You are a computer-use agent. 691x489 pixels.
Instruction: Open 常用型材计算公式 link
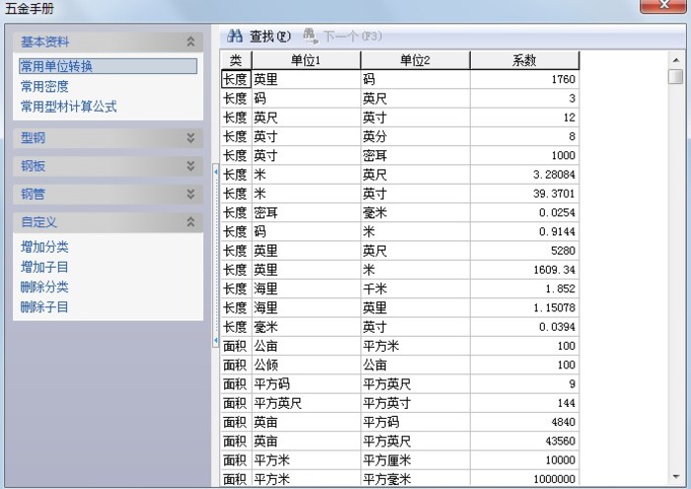tap(68, 107)
